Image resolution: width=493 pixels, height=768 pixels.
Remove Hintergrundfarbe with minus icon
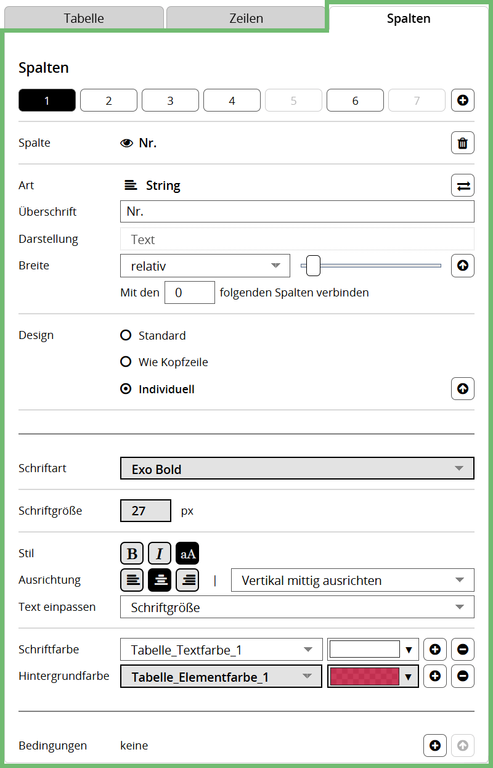click(463, 676)
